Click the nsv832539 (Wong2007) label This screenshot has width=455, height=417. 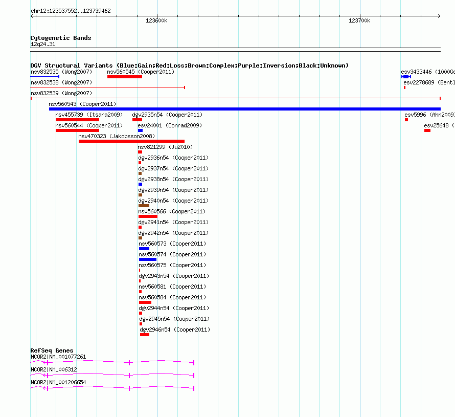[x=61, y=93]
